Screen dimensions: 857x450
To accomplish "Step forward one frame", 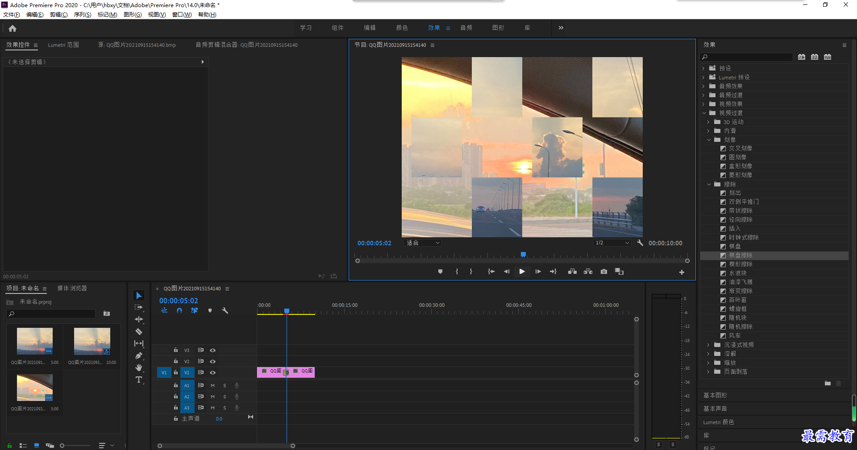I will (x=538, y=272).
